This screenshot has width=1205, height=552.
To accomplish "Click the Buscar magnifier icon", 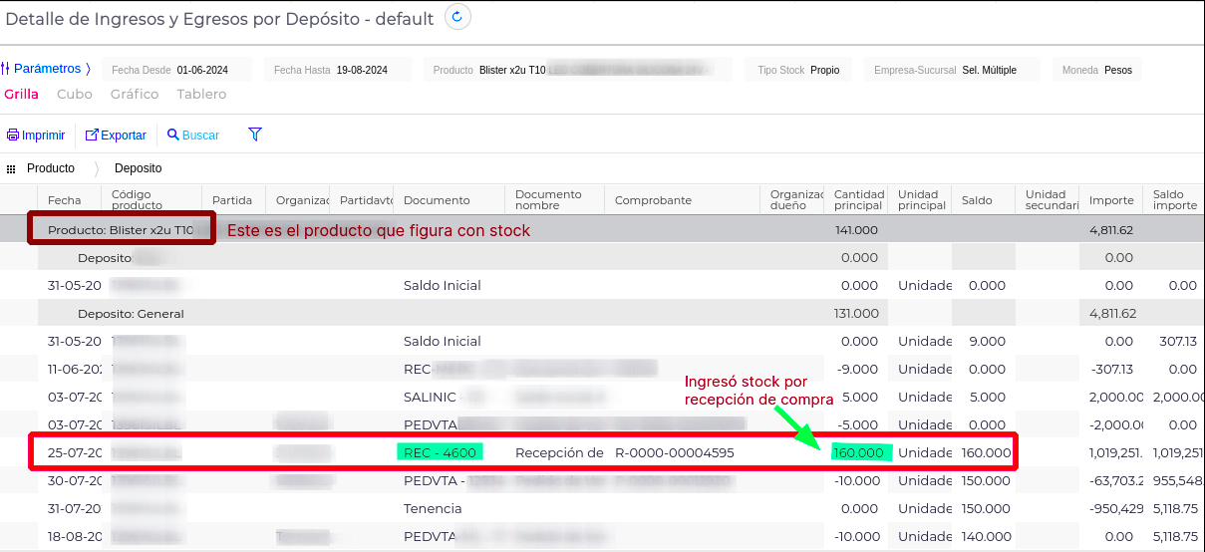I will pyautogui.click(x=173, y=136).
